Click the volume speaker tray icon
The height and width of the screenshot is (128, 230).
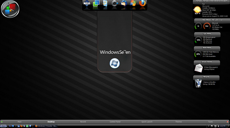point(218,126)
